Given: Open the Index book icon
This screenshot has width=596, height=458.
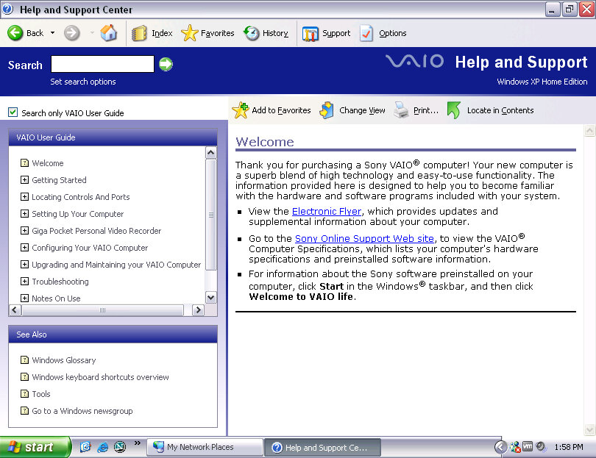Looking at the screenshot, I should click(139, 33).
